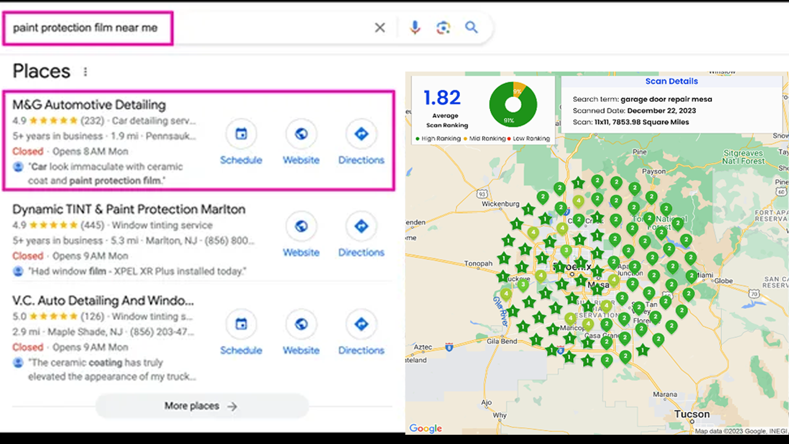Open Google Lens image search icon
The height and width of the screenshot is (444, 789).
point(443,28)
